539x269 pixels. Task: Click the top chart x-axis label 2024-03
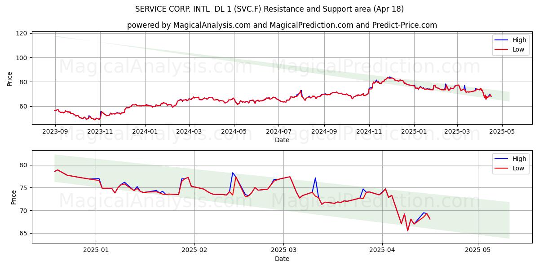click(x=189, y=132)
